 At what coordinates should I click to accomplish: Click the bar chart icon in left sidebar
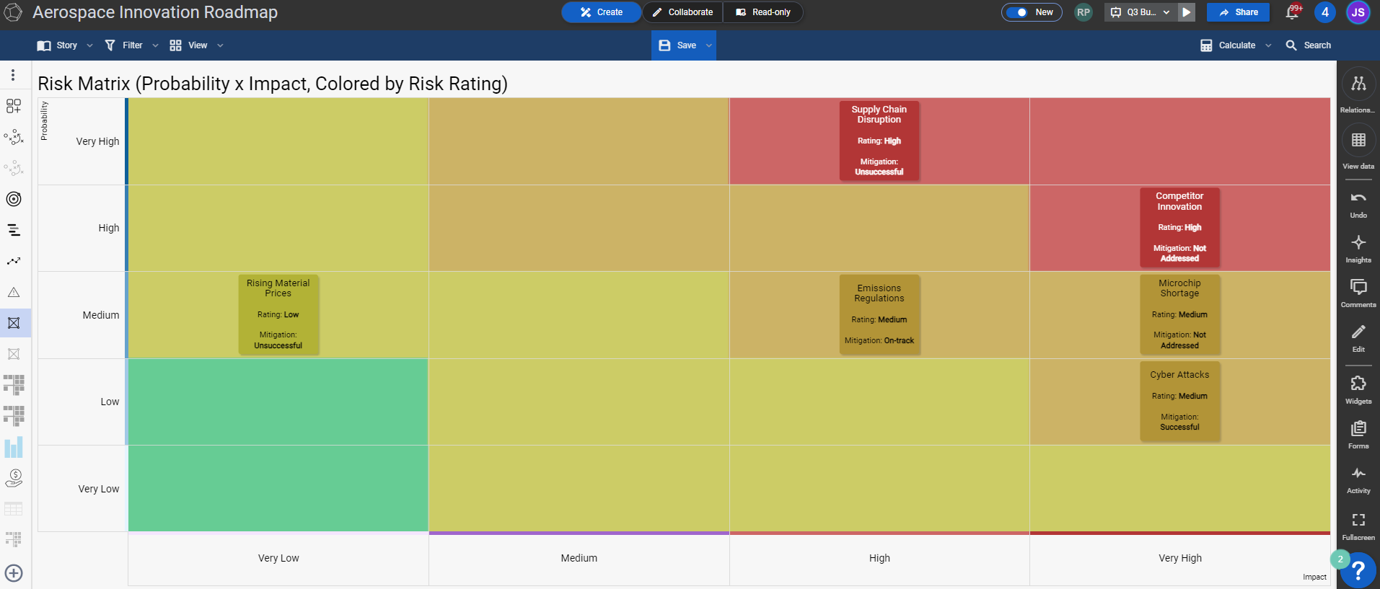[14, 447]
